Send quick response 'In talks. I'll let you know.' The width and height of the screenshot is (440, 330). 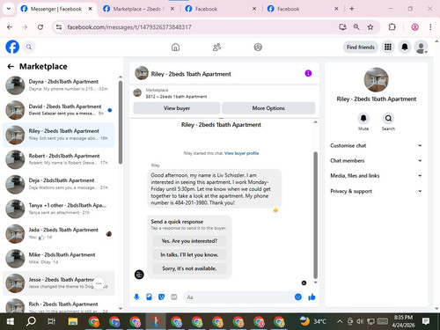(x=189, y=254)
